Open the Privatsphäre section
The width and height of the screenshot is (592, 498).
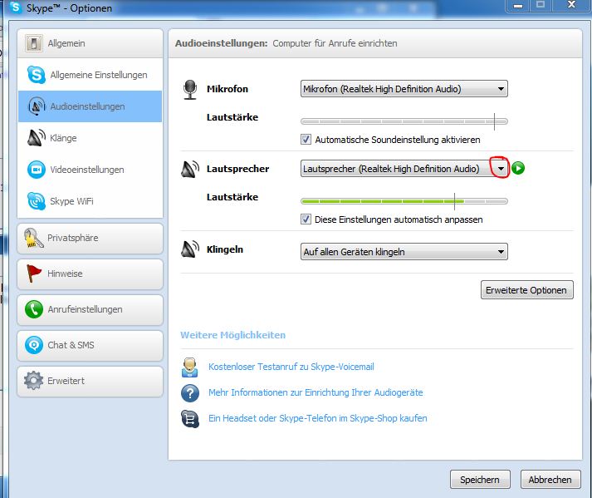[90, 239]
